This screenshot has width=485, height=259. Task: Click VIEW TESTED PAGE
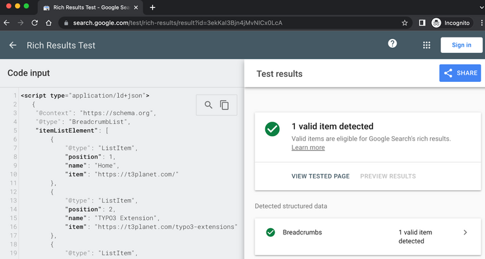click(x=320, y=176)
